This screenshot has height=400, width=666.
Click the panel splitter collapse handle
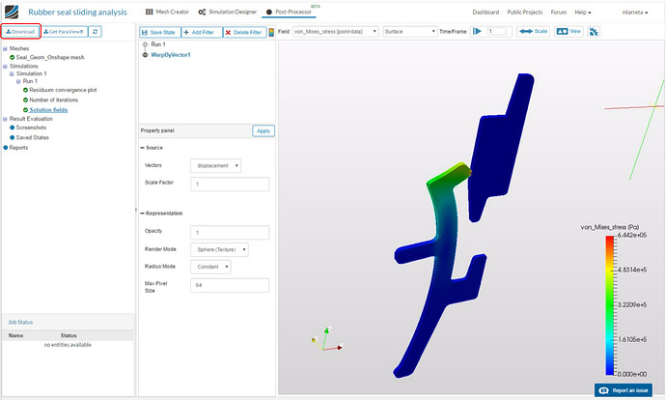pos(136,210)
